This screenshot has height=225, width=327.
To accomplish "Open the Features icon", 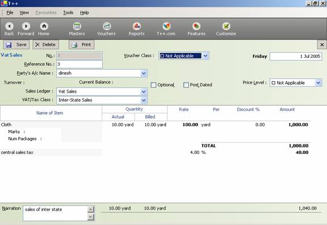I will tap(196, 26).
